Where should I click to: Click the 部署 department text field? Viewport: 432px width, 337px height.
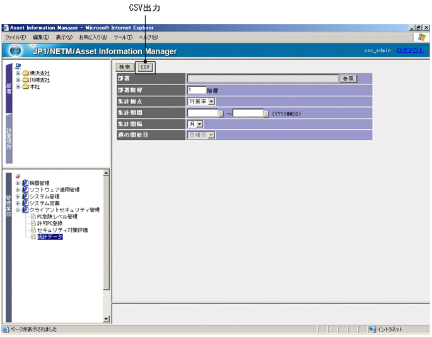point(263,79)
